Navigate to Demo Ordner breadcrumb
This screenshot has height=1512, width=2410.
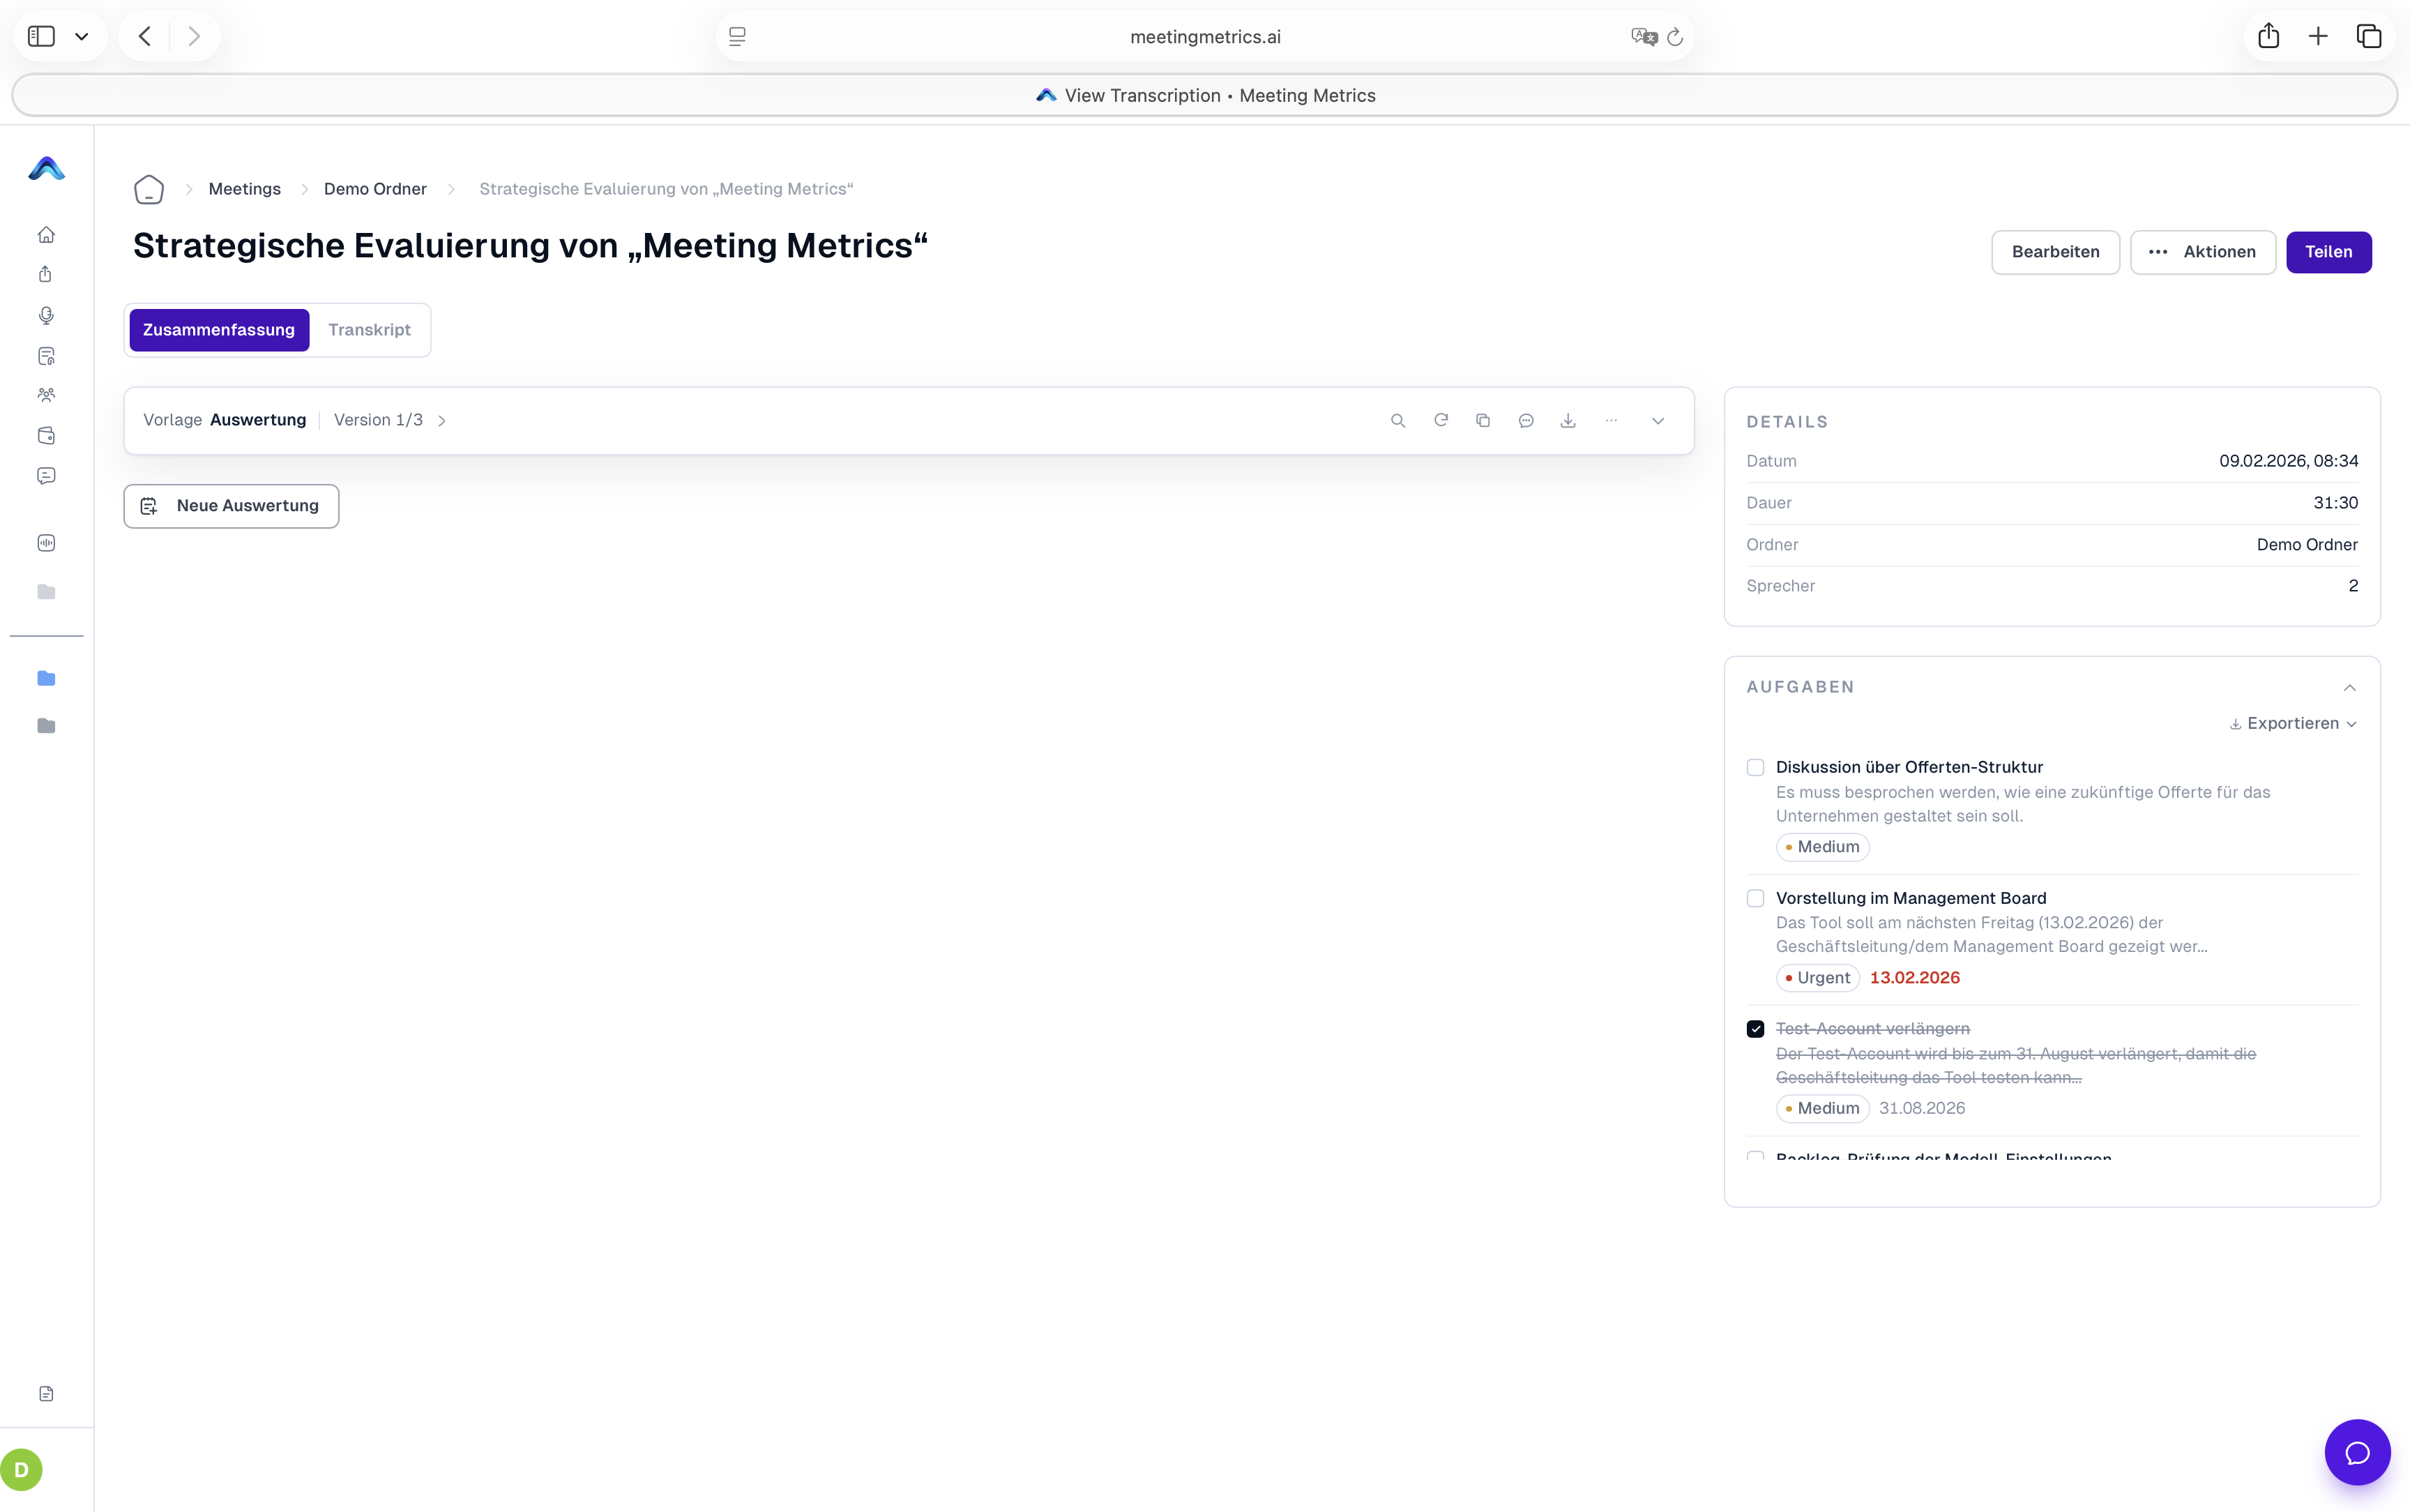point(375,189)
